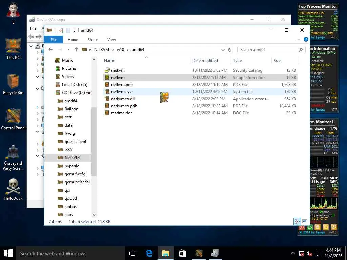This screenshot has height=260, width=347.
Task: Expand the Explorer ribbon chevron
Action: pyautogui.click(x=298, y=39)
